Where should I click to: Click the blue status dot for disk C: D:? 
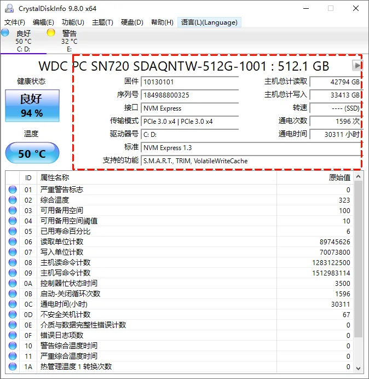tap(5, 32)
